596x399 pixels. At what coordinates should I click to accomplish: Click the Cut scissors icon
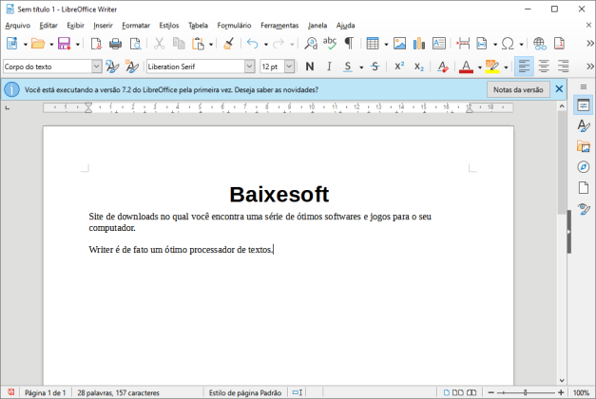click(x=160, y=44)
